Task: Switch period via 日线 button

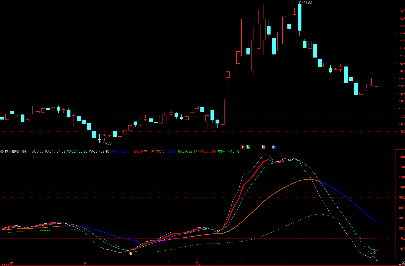Action: [402, 263]
